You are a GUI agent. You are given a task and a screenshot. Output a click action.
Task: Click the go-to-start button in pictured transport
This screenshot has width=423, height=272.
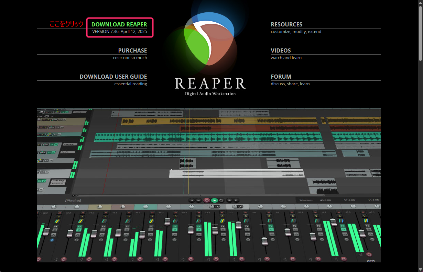tap(192, 200)
